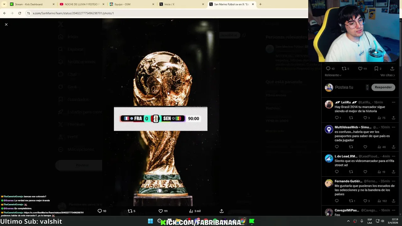Click the microphone icon in system tray
The height and width of the screenshot is (226, 402).
pyautogui.click(x=361, y=221)
